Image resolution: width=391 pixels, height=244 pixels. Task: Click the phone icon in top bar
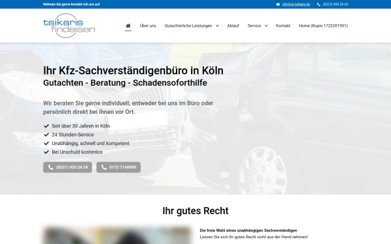(x=319, y=5)
